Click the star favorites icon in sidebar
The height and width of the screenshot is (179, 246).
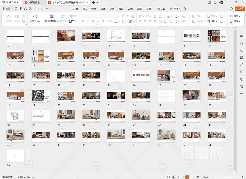(x=242, y=43)
